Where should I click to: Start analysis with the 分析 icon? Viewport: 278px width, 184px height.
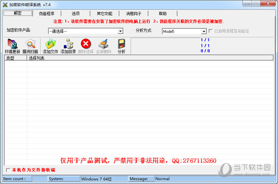[121, 44]
